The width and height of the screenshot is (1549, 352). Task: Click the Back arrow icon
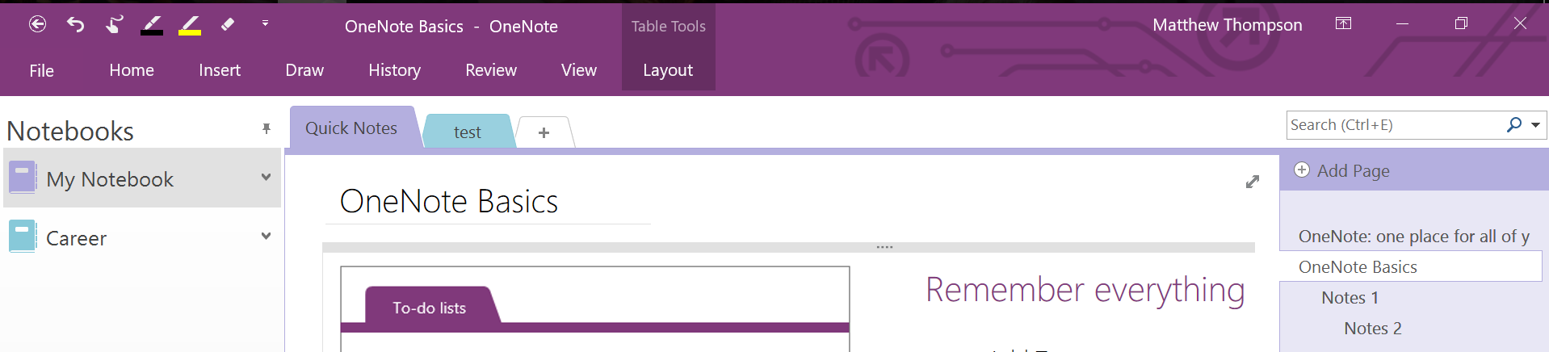tap(37, 24)
